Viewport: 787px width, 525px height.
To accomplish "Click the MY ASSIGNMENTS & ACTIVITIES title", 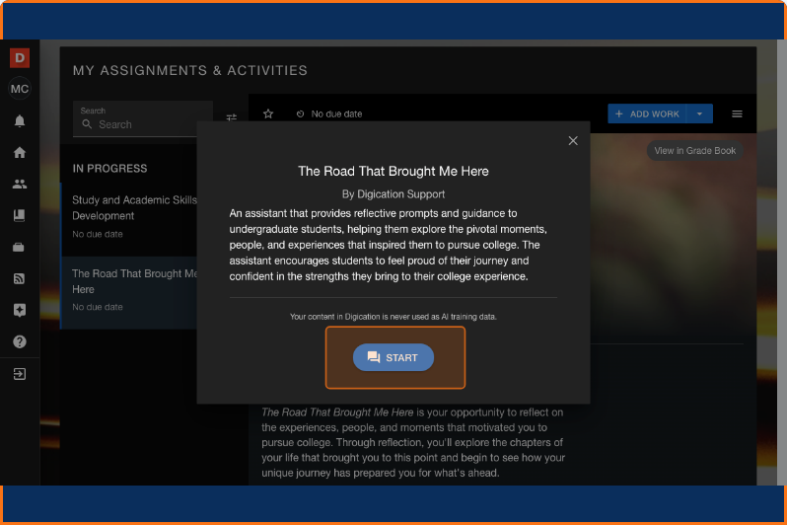I will (190, 70).
